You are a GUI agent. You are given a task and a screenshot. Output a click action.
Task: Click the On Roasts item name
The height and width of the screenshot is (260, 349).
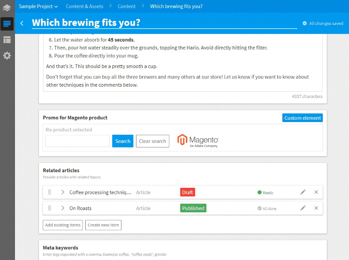[x=80, y=208]
